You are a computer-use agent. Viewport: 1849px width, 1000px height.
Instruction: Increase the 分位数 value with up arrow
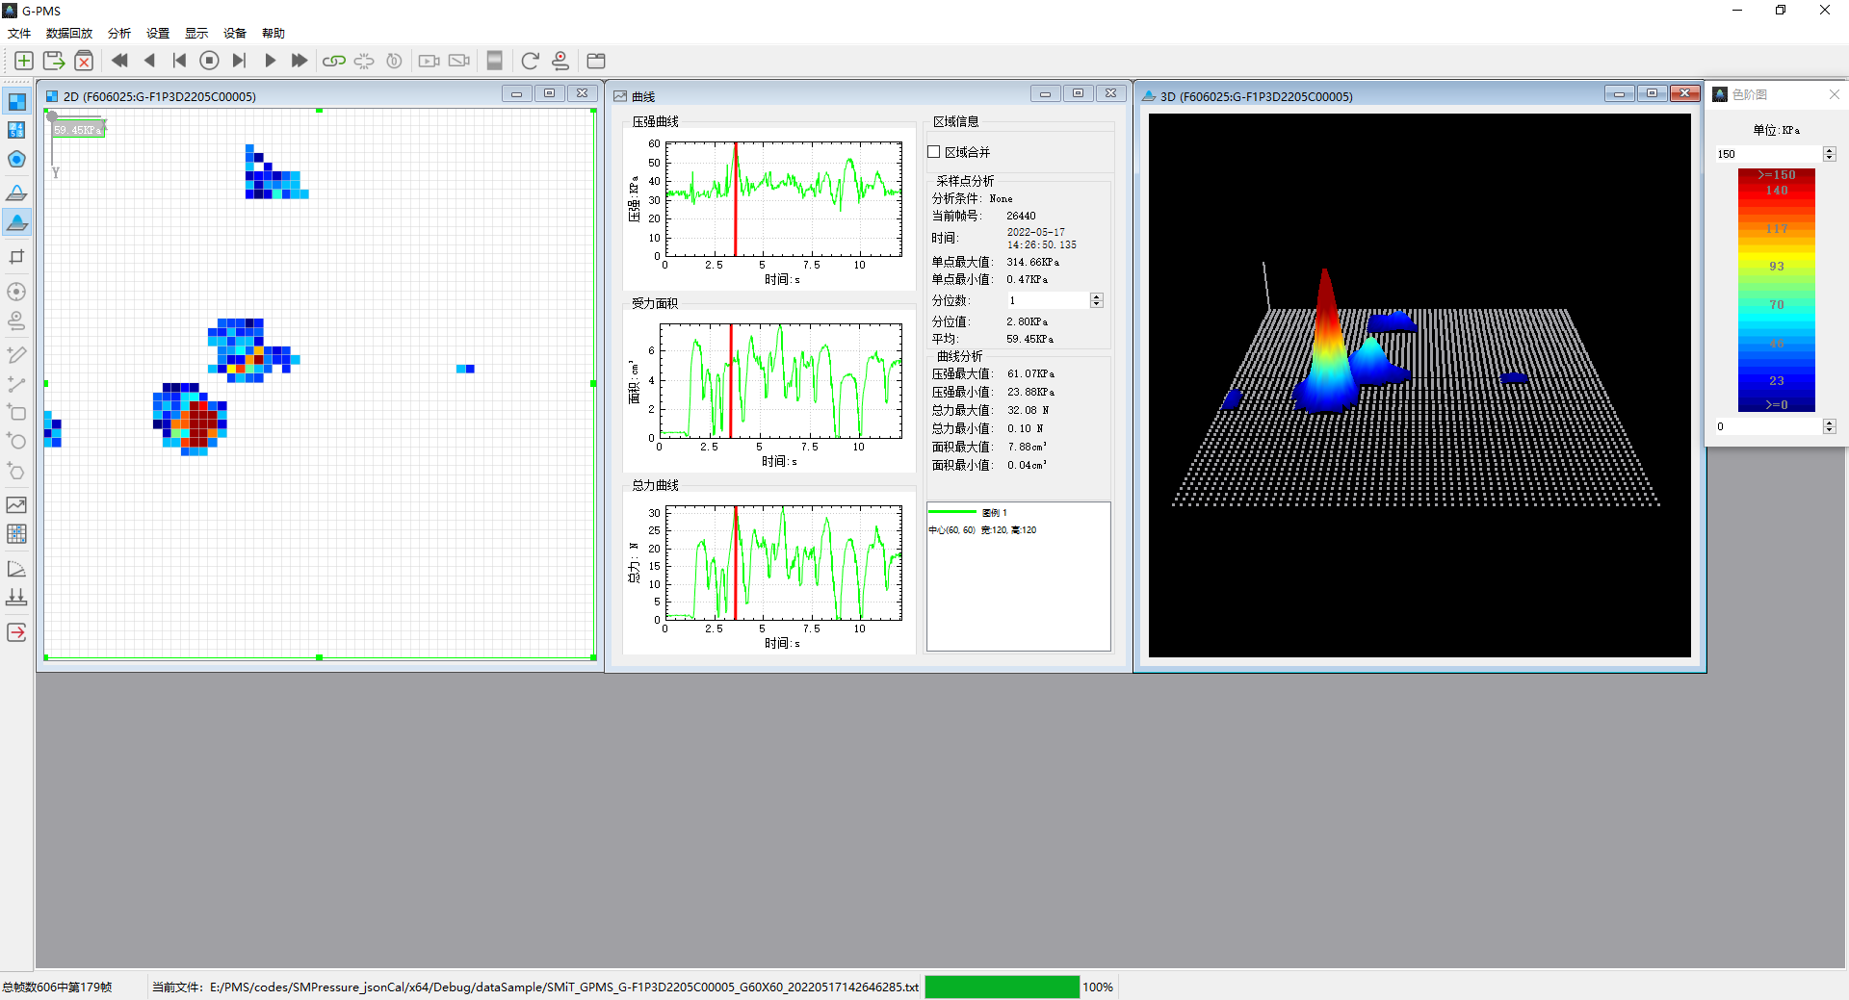tap(1096, 296)
